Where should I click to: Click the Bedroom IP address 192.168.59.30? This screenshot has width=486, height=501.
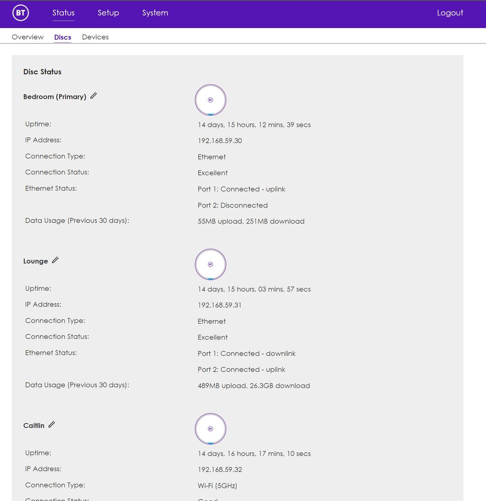(x=220, y=141)
